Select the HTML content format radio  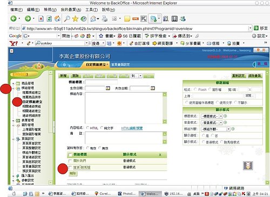[x=87, y=128]
